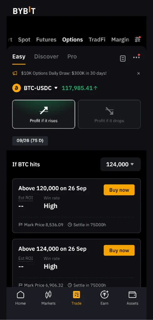Open the Markets candlestick icon
Image resolution: width=153 pixels, height=320 pixels.
(x=48, y=294)
